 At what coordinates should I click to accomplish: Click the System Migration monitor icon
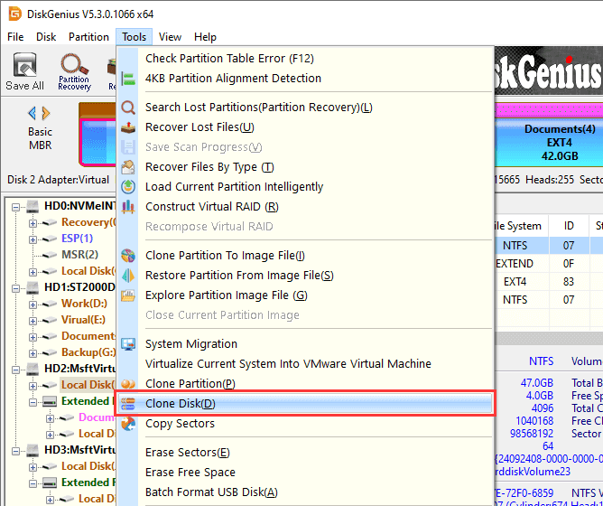pos(128,344)
